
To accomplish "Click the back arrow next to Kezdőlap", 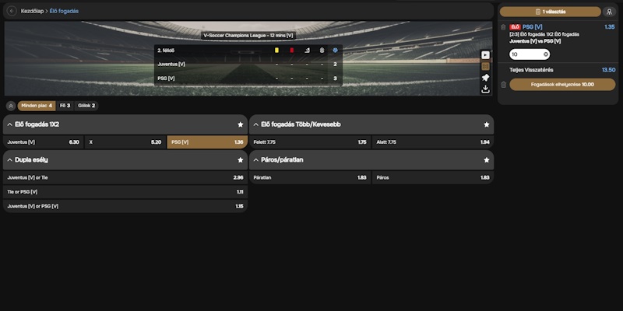I will point(12,11).
